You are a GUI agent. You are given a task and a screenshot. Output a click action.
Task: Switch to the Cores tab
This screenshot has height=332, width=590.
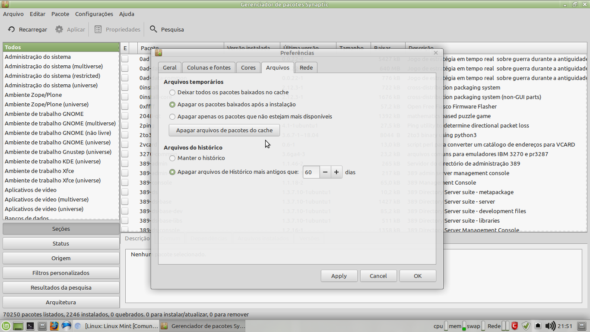(248, 67)
